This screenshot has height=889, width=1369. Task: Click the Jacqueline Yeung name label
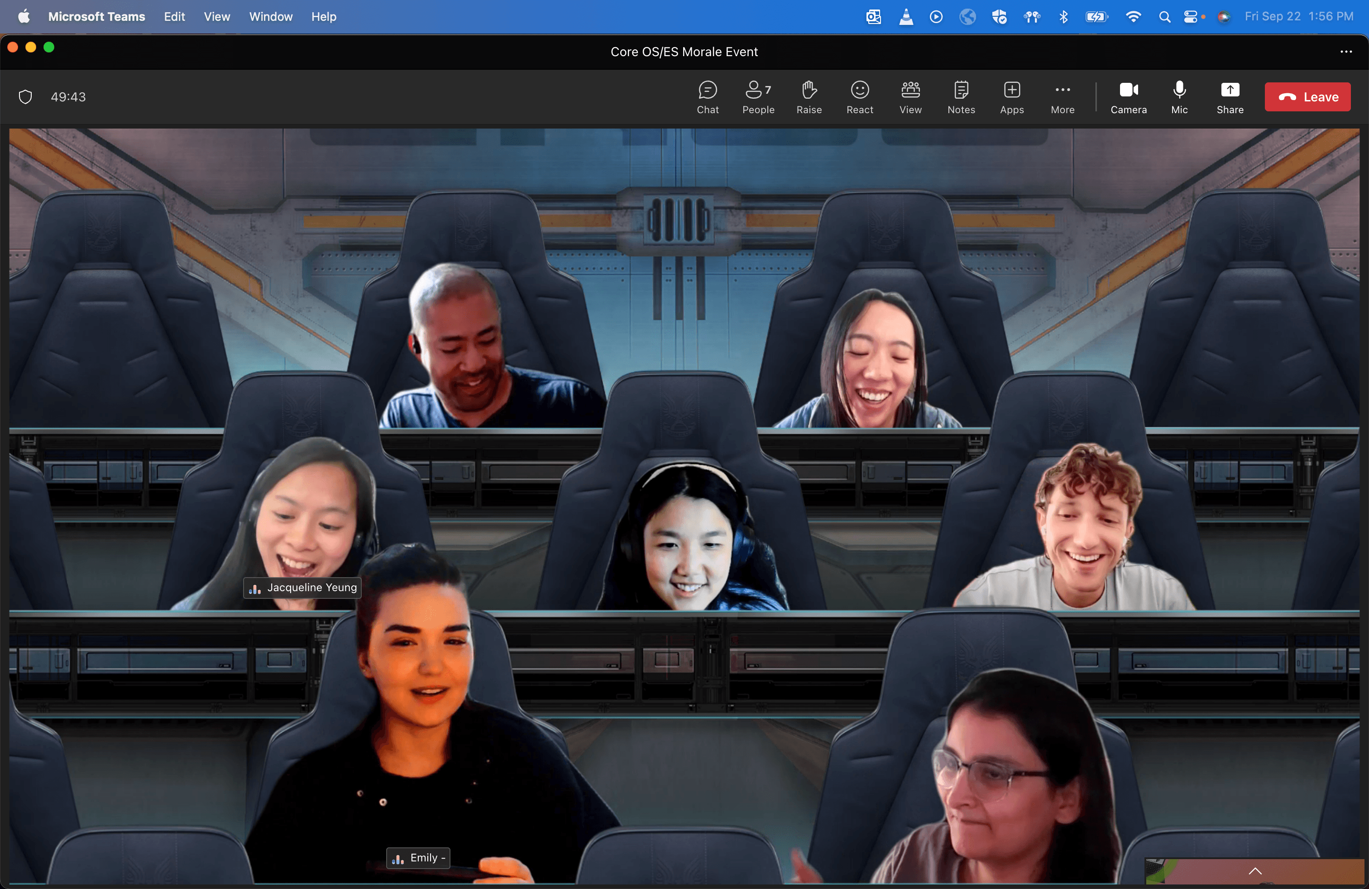pos(302,588)
